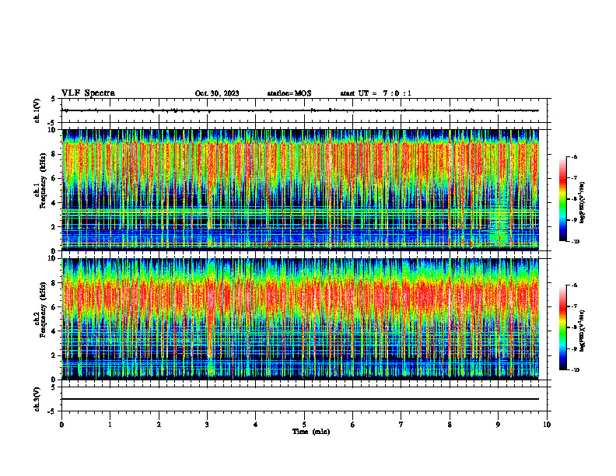
Task: Click the ch.2 color scale bar
Action: pyautogui.click(x=562, y=327)
